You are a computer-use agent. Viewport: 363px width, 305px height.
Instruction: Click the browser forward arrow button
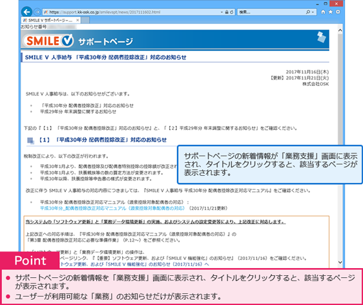(x=37, y=12)
